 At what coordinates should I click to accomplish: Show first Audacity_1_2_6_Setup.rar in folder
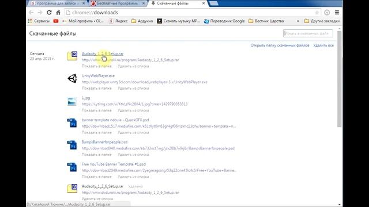96,66
